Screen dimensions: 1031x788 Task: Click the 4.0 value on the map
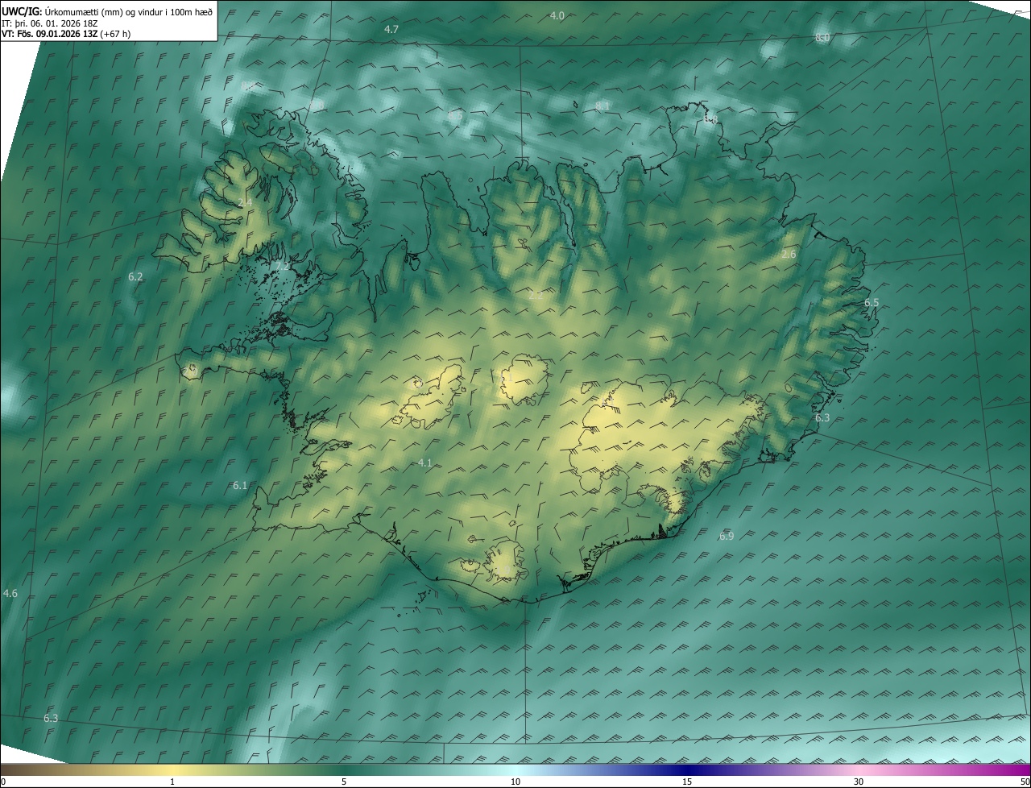[x=557, y=16]
